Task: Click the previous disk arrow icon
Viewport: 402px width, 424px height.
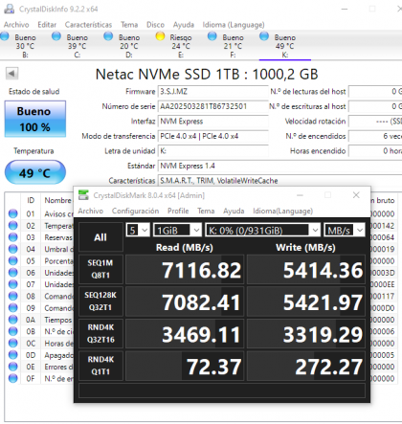Action: tap(11, 74)
